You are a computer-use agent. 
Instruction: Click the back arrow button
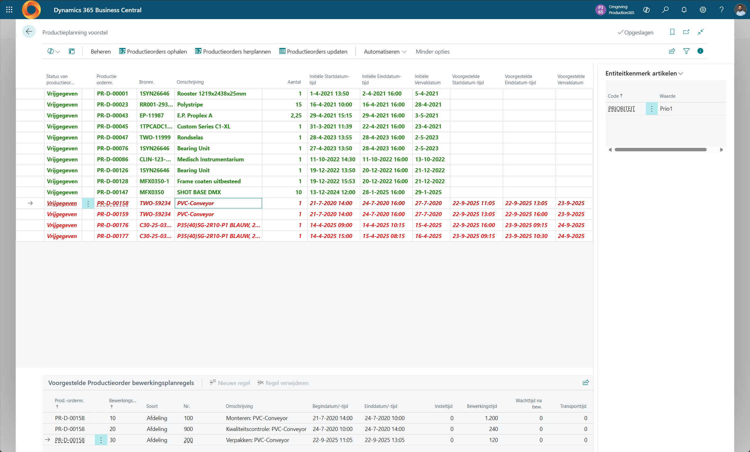click(x=29, y=32)
